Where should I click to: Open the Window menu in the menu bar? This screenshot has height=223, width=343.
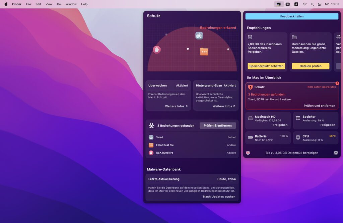tap(71, 4)
